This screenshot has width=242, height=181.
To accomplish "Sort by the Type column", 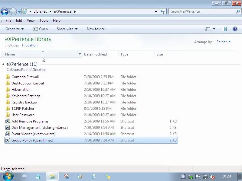I will pos(137,54).
